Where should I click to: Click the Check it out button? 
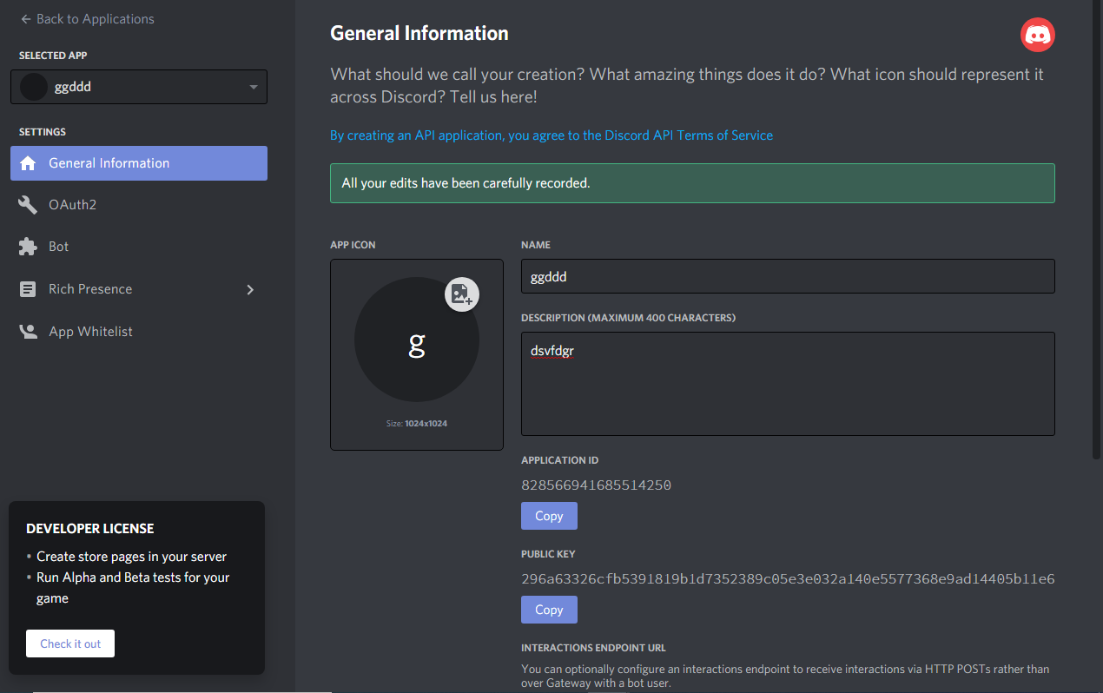coord(70,643)
